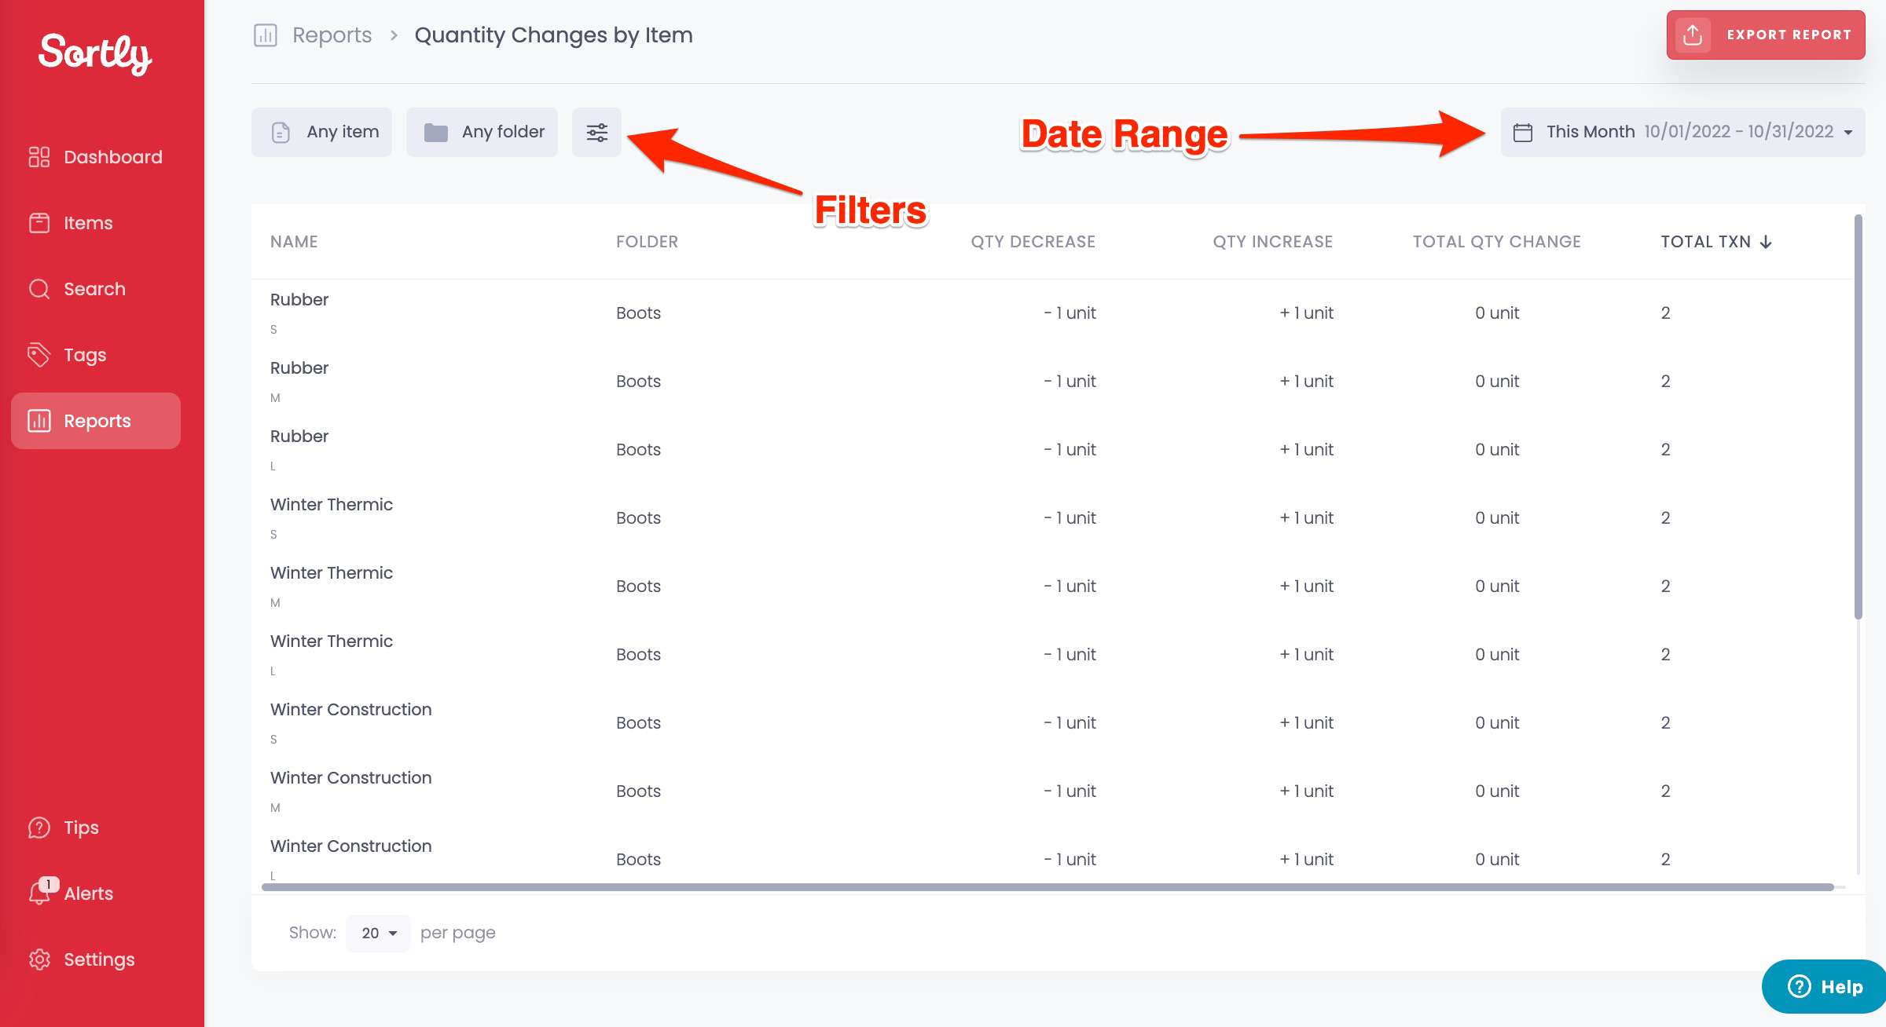This screenshot has height=1027, width=1886.
Task: Open the This Month date range dropdown
Action: click(1682, 132)
